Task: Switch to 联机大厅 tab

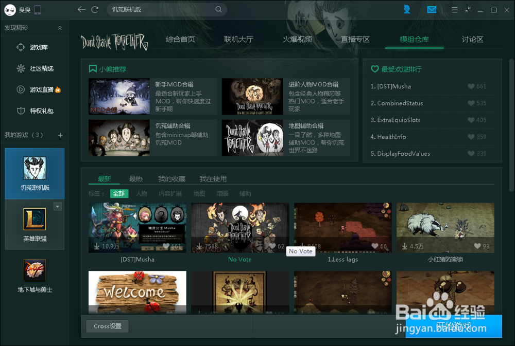Action: click(x=238, y=40)
